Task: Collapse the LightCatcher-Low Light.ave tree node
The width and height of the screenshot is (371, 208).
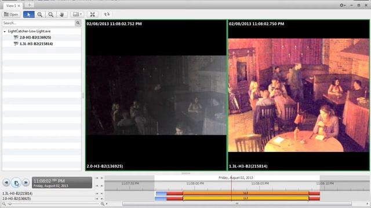Action: pyautogui.click(x=5, y=31)
